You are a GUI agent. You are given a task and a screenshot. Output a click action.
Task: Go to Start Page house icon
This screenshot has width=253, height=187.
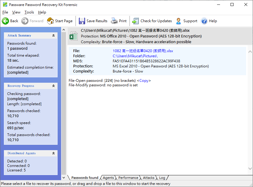point(50,21)
